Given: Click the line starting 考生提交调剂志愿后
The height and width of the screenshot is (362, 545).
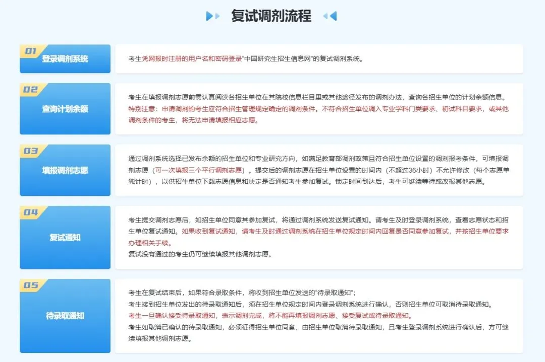Looking at the screenshot, I should [x=318, y=220].
